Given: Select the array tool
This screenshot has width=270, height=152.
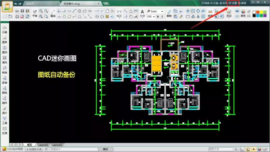Looking at the screenshot, I should tap(203, 16).
